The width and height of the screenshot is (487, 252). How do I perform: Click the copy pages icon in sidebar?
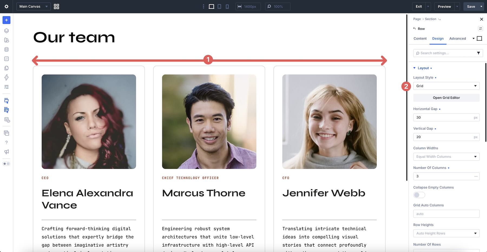point(6,68)
